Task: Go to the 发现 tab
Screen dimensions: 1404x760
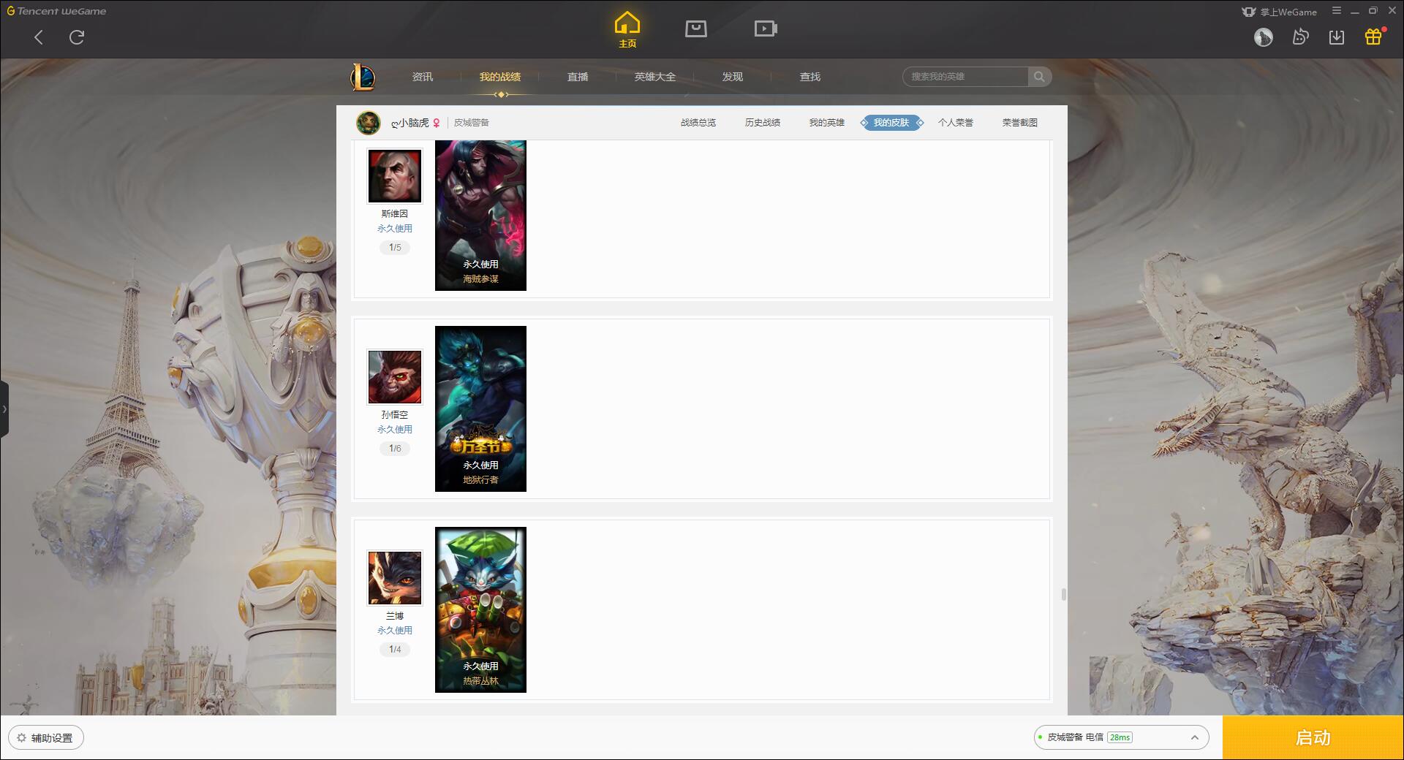Action: [x=733, y=77]
